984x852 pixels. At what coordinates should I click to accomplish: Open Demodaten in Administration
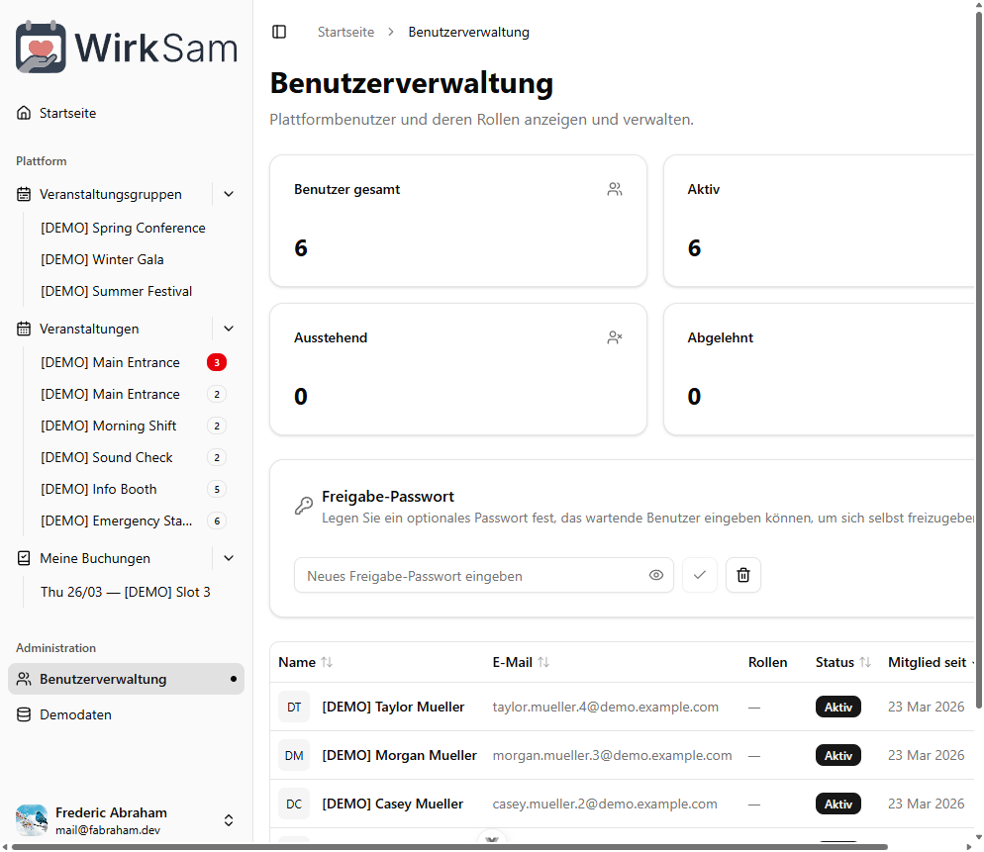click(x=126, y=714)
